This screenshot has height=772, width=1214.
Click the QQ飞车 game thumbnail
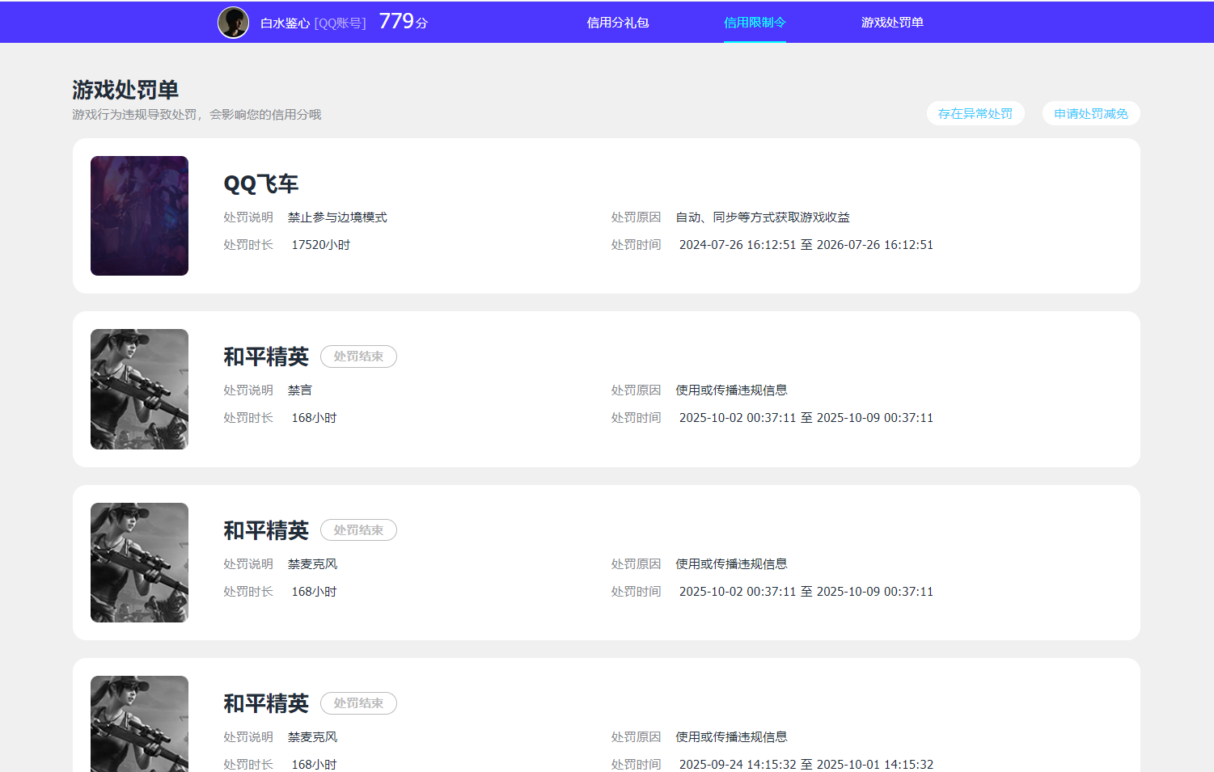tap(139, 215)
